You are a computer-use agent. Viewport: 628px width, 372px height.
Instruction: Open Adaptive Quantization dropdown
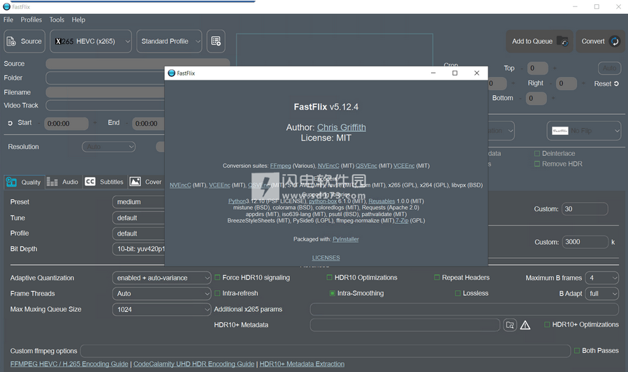click(x=162, y=278)
